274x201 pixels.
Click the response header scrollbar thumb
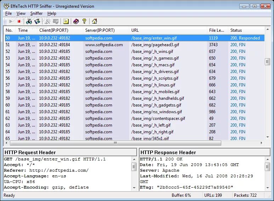pos(268,167)
